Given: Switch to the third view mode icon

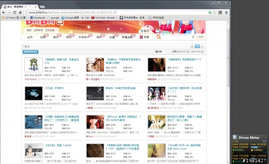Looking at the screenshot, I should [203, 46].
